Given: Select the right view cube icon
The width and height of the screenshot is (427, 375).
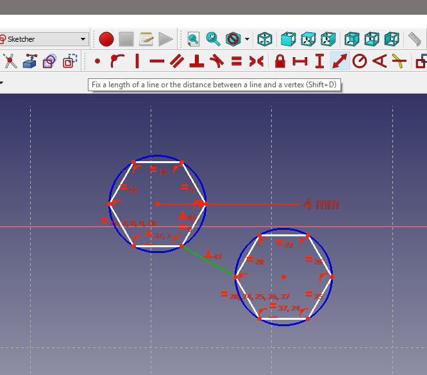Looking at the screenshot, I should coord(328,39).
